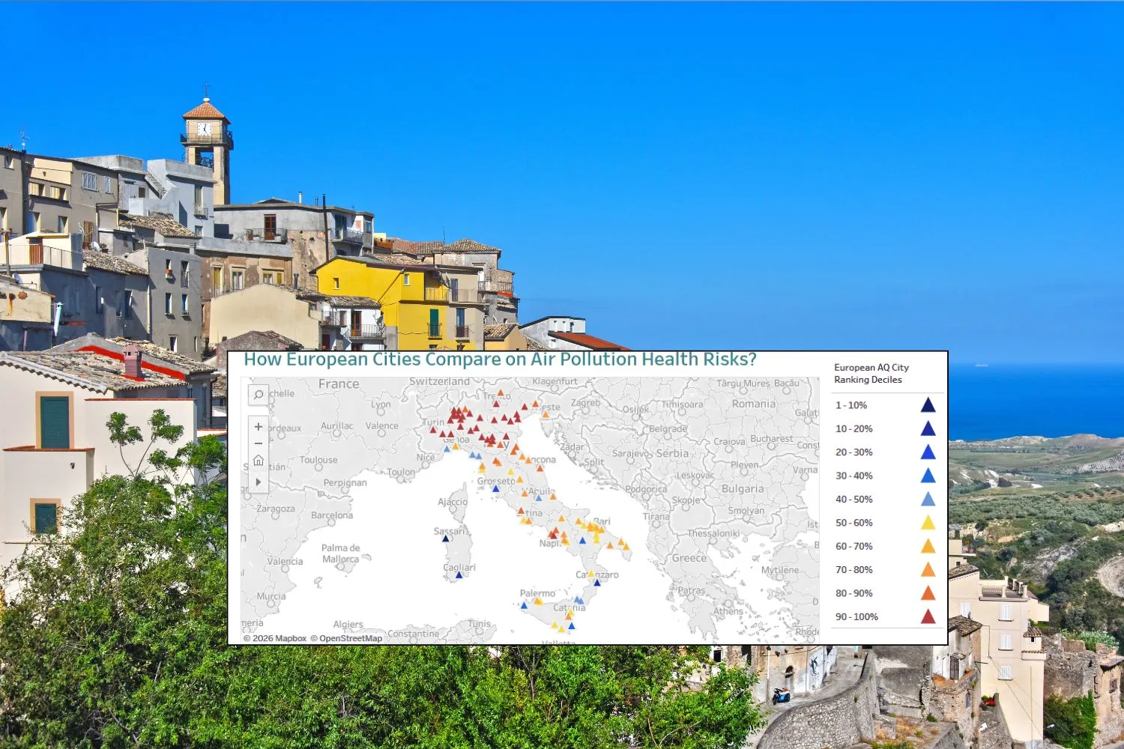Image resolution: width=1124 pixels, height=749 pixels.
Task: Reset map to home view
Action: coord(259,461)
